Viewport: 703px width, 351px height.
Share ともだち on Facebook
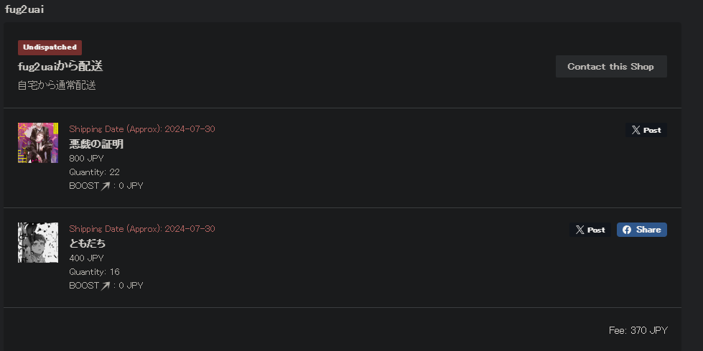click(x=641, y=230)
